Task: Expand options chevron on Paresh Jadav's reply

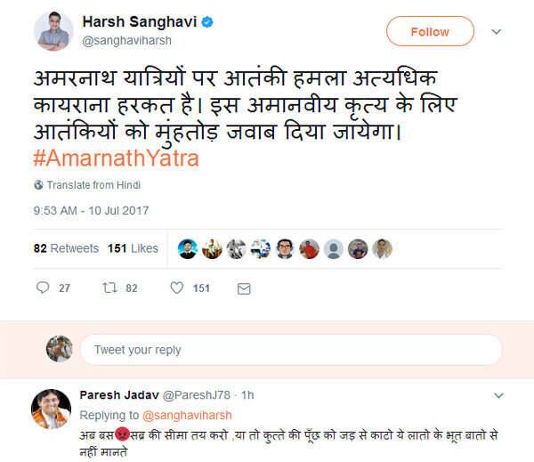Action: [498, 395]
